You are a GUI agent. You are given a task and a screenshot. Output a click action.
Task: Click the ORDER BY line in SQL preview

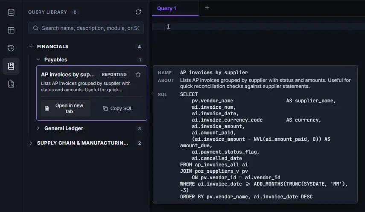click(x=246, y=197)
